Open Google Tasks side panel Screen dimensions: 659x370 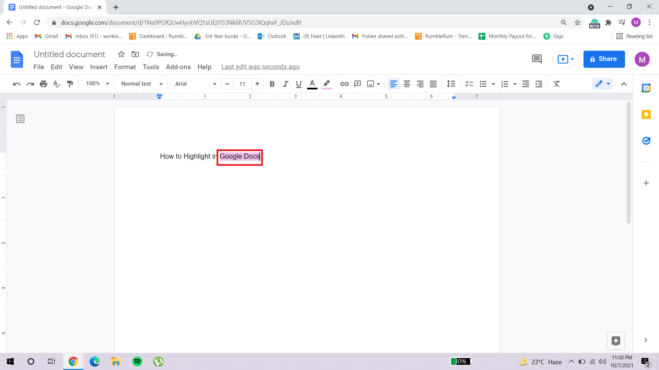coord(646,141)
